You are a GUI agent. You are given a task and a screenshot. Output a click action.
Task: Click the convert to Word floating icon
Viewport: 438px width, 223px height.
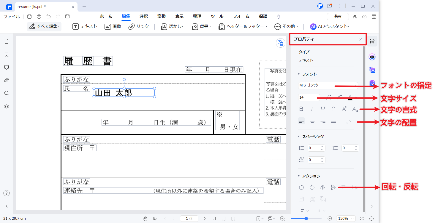pos(281,43)
